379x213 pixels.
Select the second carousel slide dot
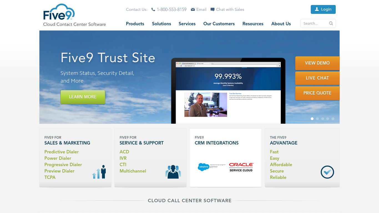pos(317,119)
